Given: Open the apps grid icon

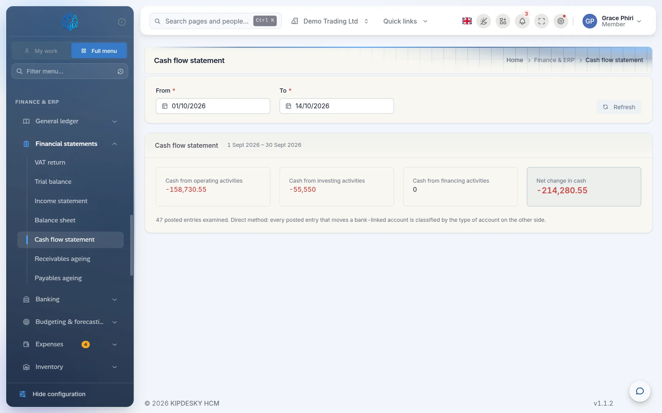Looking at the screenshot, I should (x=503, y=21).
